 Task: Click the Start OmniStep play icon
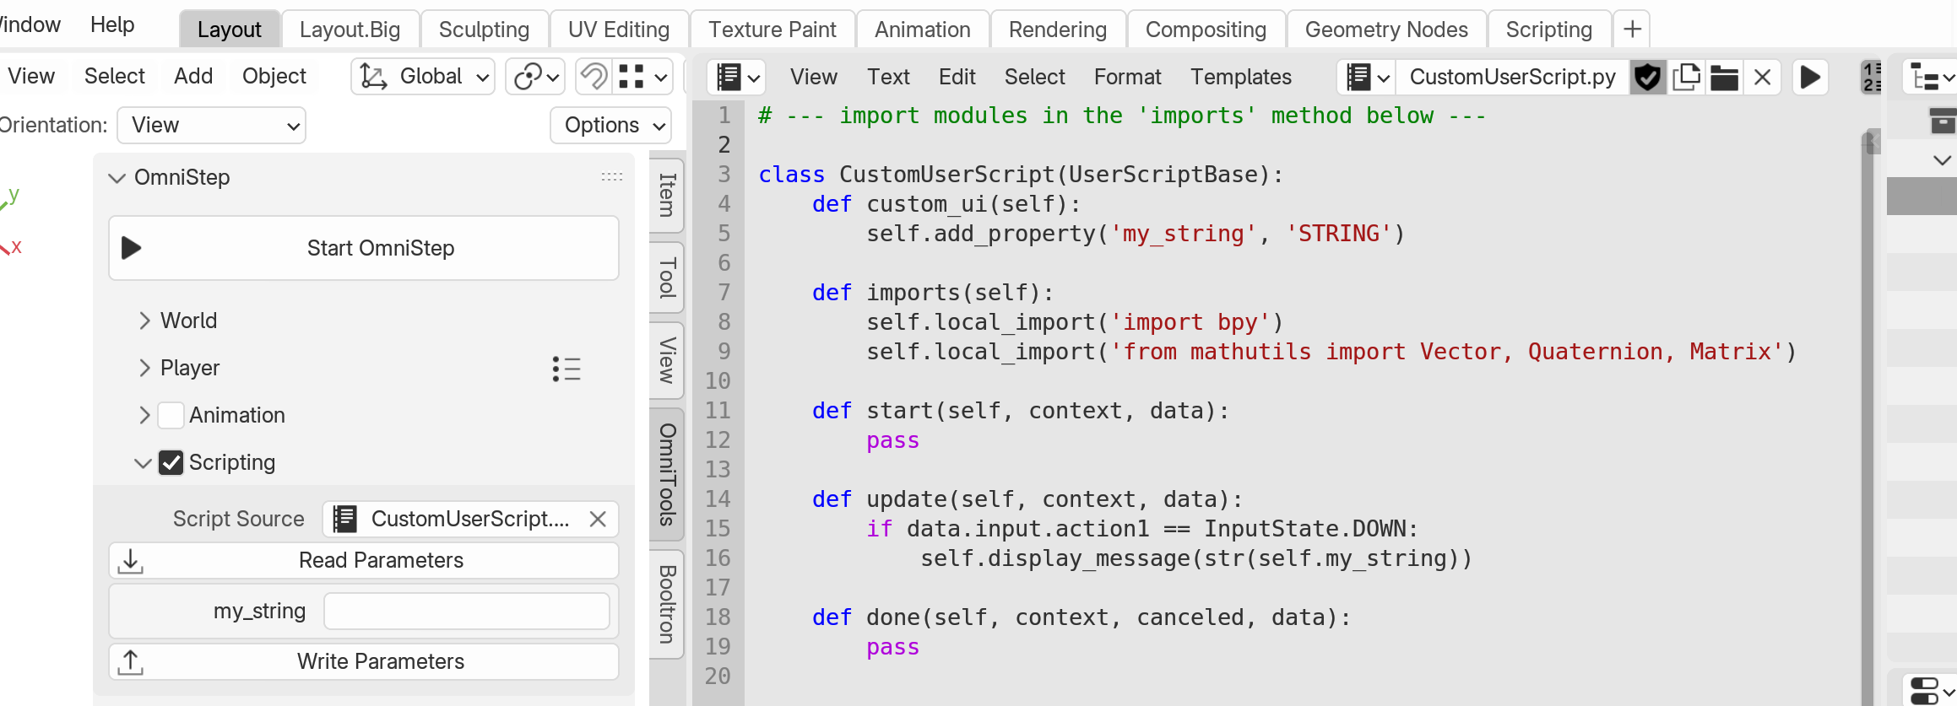[x=131, y=248]
